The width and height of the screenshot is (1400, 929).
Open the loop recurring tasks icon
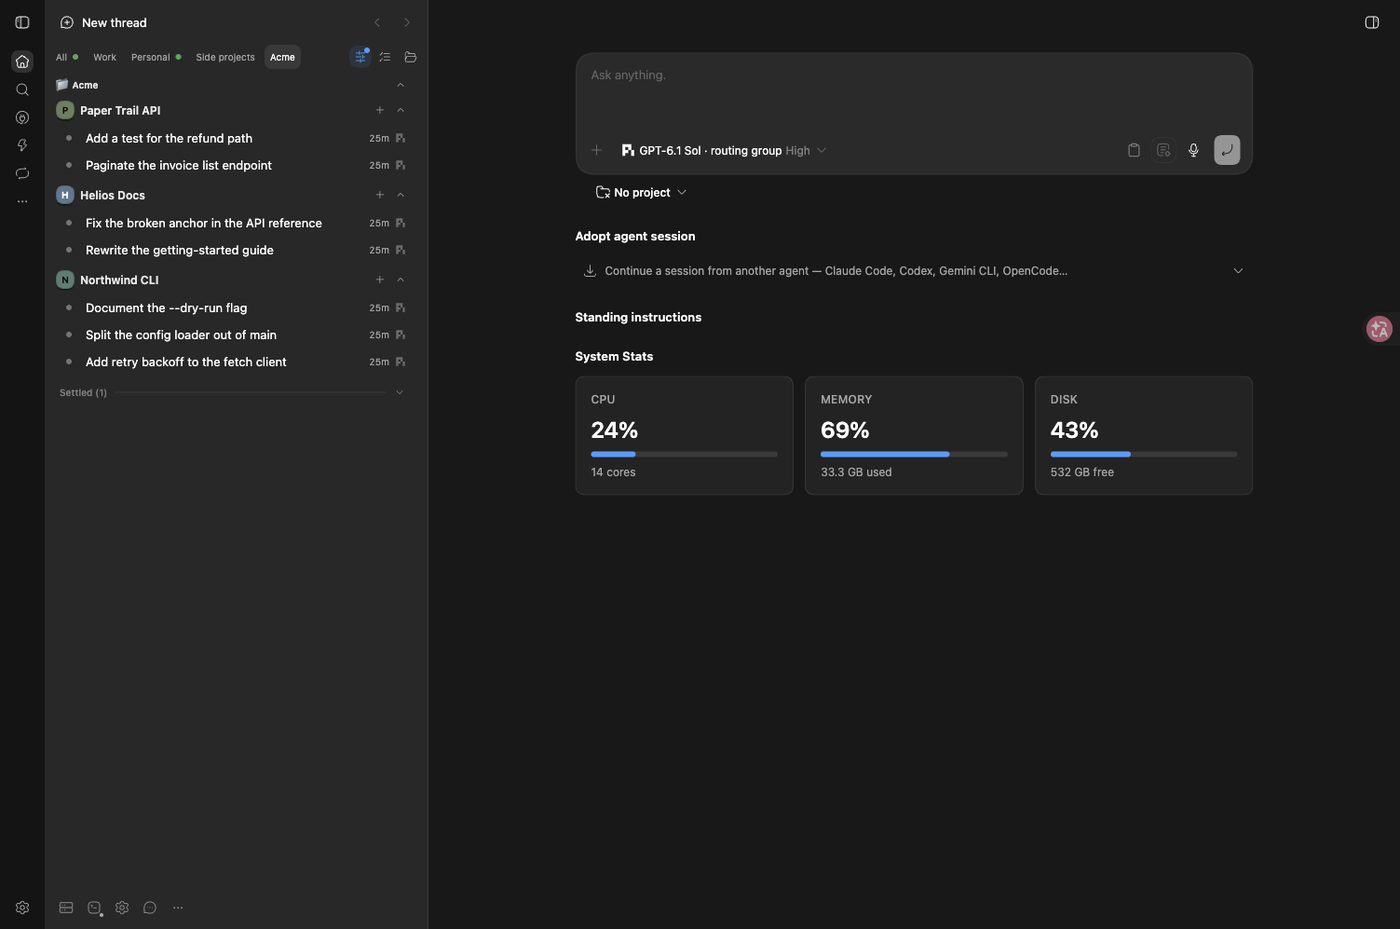(x=22, y=173)
